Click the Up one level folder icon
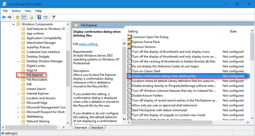 [17, 17]
